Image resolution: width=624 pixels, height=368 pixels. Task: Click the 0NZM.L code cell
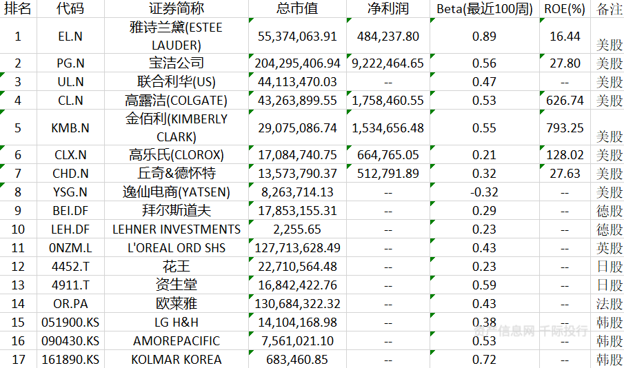(70, 248)
